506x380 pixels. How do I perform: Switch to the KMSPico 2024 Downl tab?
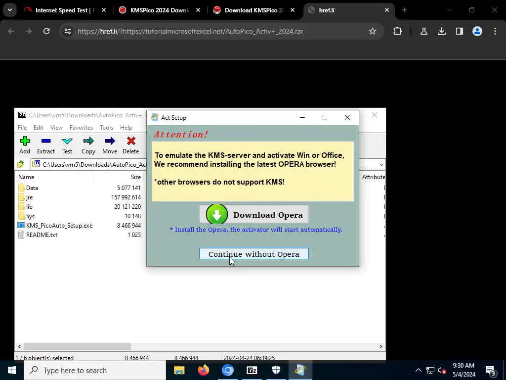pyautogui.click(x=159, y=10)
